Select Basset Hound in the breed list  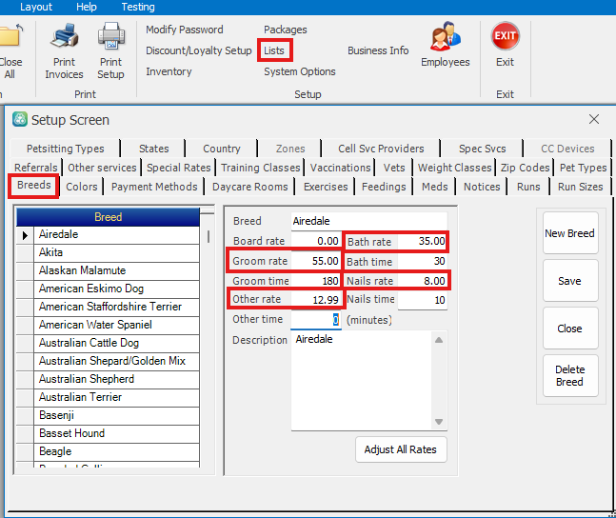tap(116, 433)
